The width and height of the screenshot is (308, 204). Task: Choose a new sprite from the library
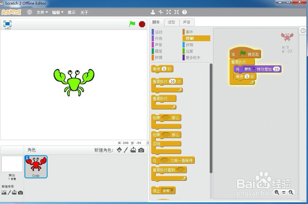pyautogui.click(x=119, y=150)
